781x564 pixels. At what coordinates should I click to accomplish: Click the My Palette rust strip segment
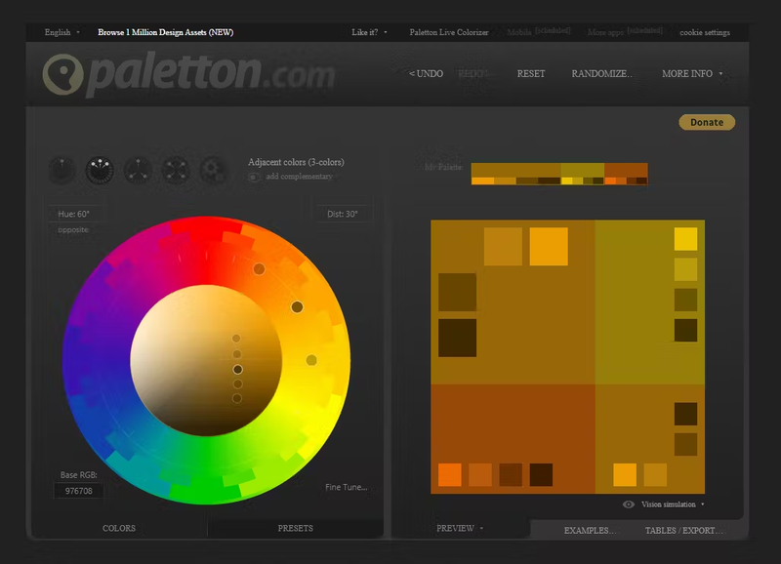pyautogui.click(x=626, y=170)
